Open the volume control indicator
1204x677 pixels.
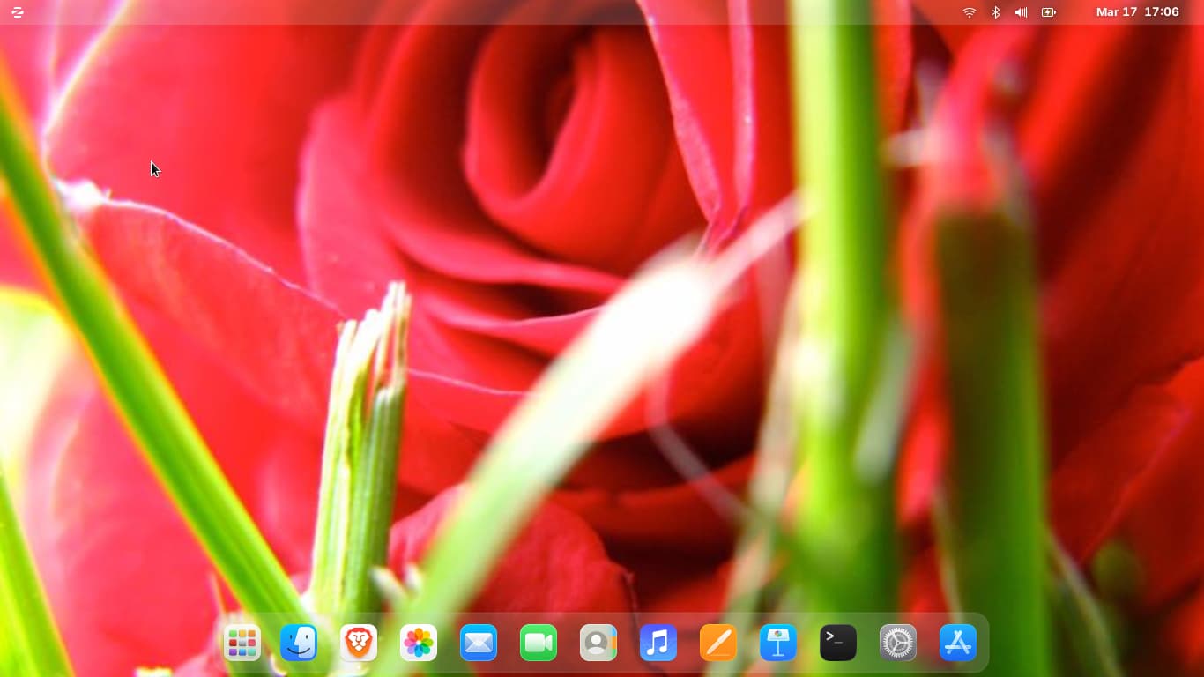pos(1021,12)
